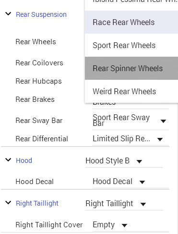This screenshot has width=178, height=234.
Task: Click the Sport Rear Sway Bar value
Action: (121, 120)
